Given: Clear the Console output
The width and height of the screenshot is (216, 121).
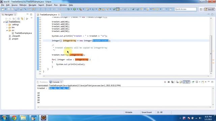Looking at the screenshot, I should pyautogui.click(x=177, y=82).
